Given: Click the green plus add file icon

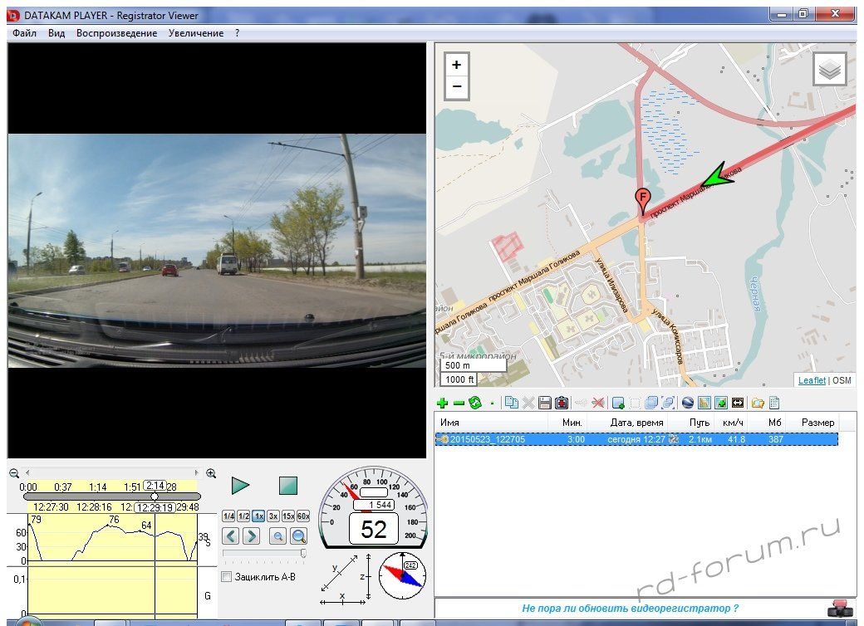Looking at the screenshot, I should click(x=442, y=403).
